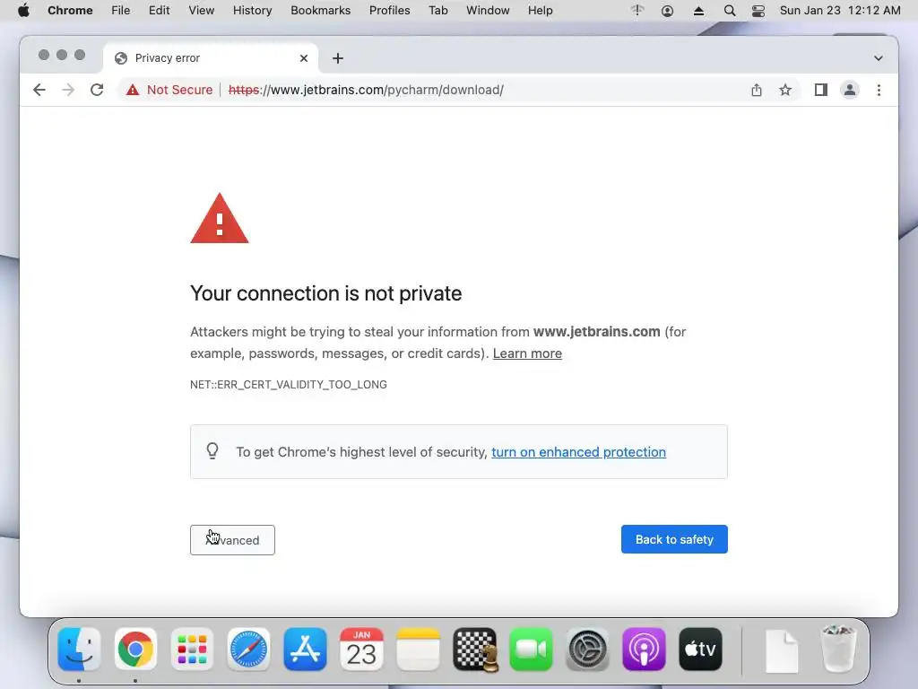
Task: Open the History menu
Action: click(252, 11)
